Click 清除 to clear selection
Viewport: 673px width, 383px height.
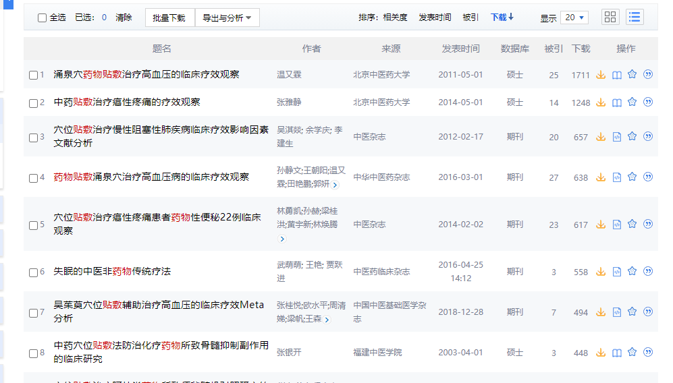coord(124,18)
